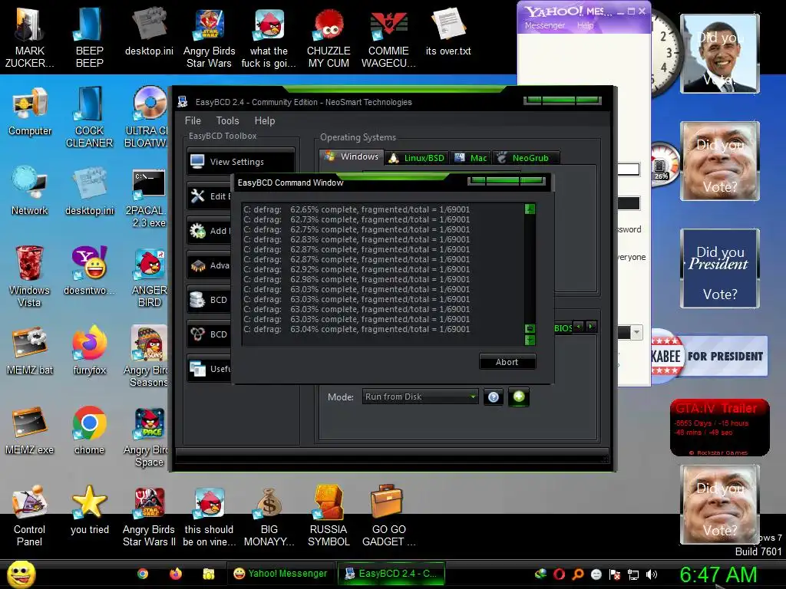Open Help menu in Yahoo Messenger

[x=585, y=25]
